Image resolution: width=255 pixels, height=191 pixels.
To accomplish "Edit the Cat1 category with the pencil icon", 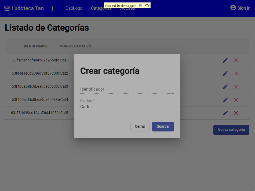I will coord(225,60).
